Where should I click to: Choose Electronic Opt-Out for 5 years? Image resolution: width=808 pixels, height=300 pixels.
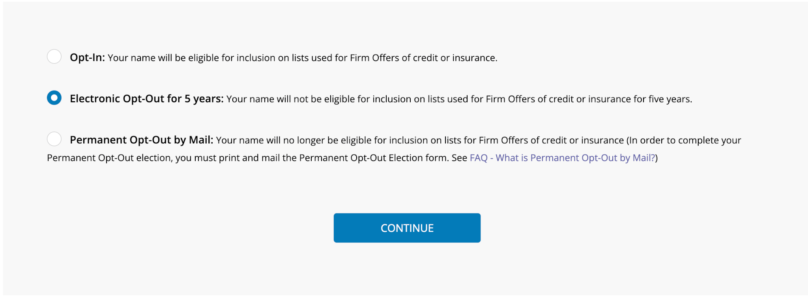tap(54, 98)
